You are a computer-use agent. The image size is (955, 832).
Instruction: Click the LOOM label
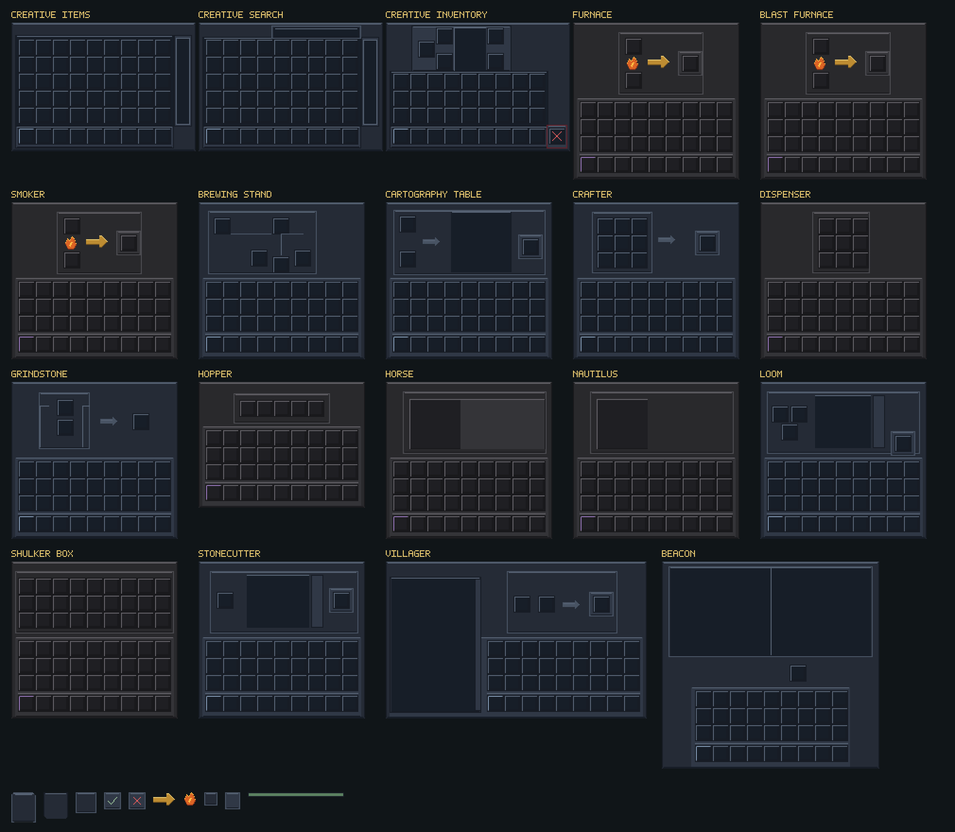click(x=771, y=374)
